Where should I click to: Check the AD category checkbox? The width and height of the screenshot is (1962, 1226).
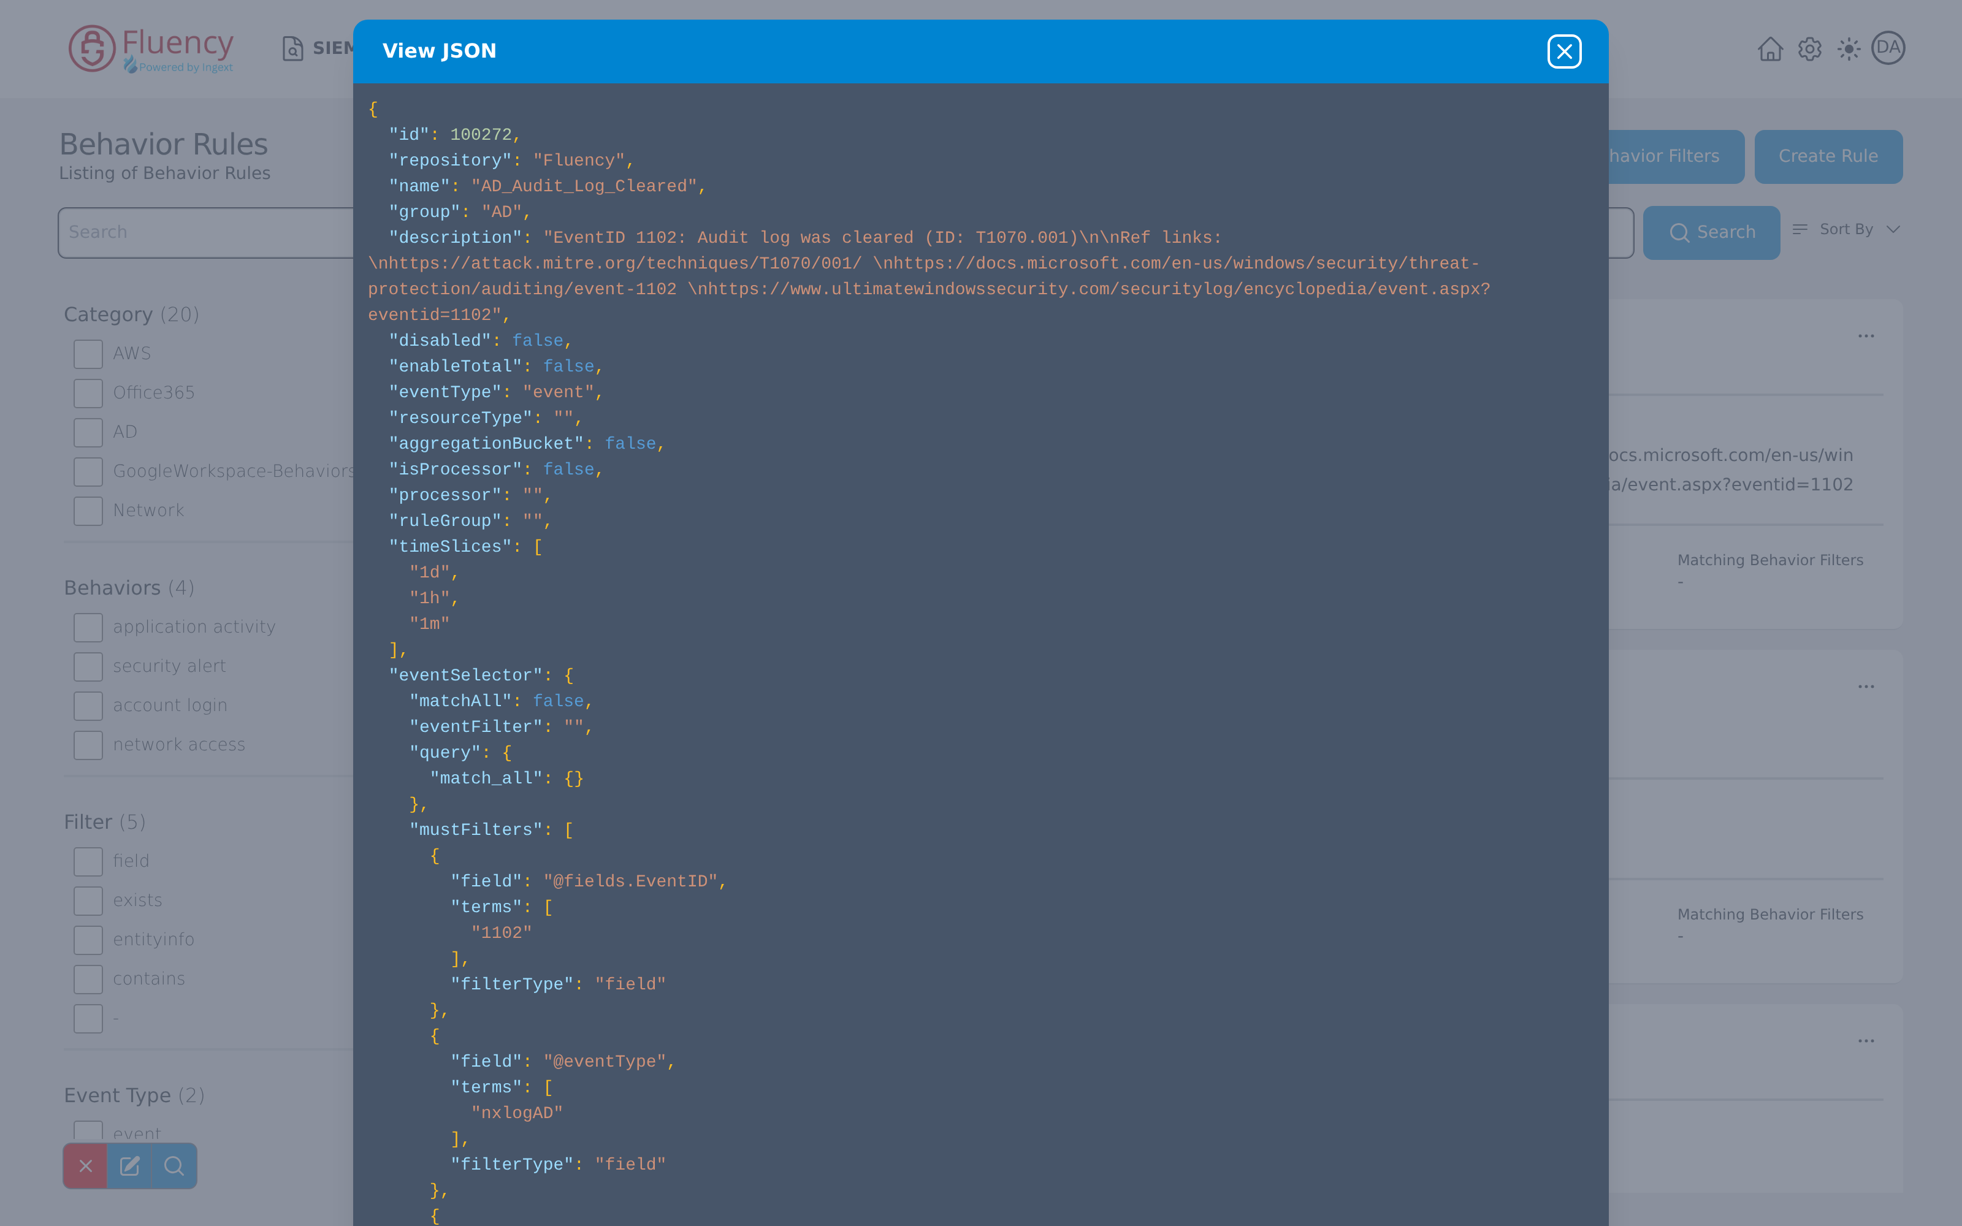(88, 432)
